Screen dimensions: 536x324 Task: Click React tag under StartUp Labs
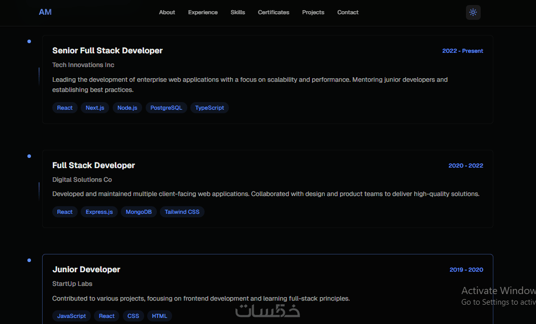coord(107,316)
